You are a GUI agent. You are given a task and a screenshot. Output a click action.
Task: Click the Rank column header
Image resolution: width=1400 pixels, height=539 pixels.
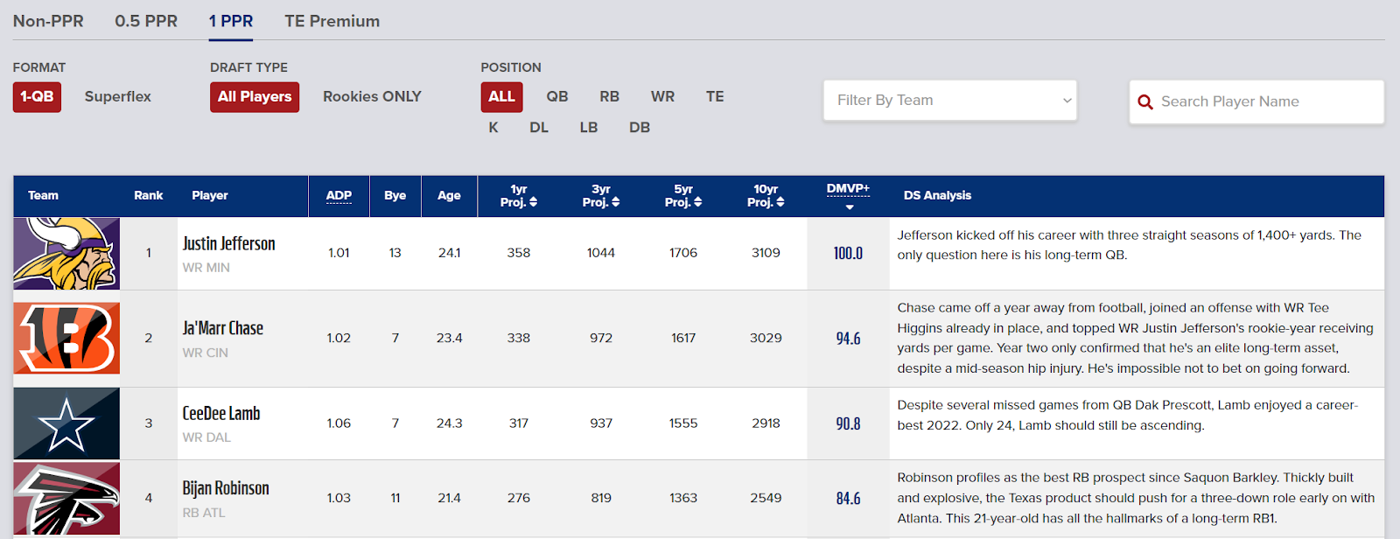pos(149,196)
